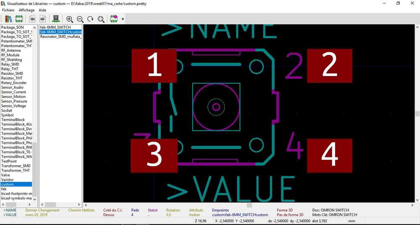Image resolution: width=420 pixels, height=225 pixels.
Task: Insert the footprint into the board icon
Action: tap(114, 19)
